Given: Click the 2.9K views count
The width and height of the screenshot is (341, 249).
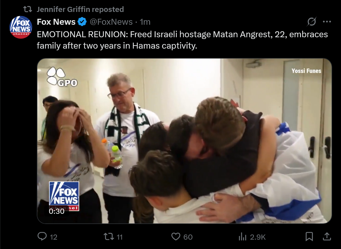Looking at the screenshot, I should coord(258,237).
